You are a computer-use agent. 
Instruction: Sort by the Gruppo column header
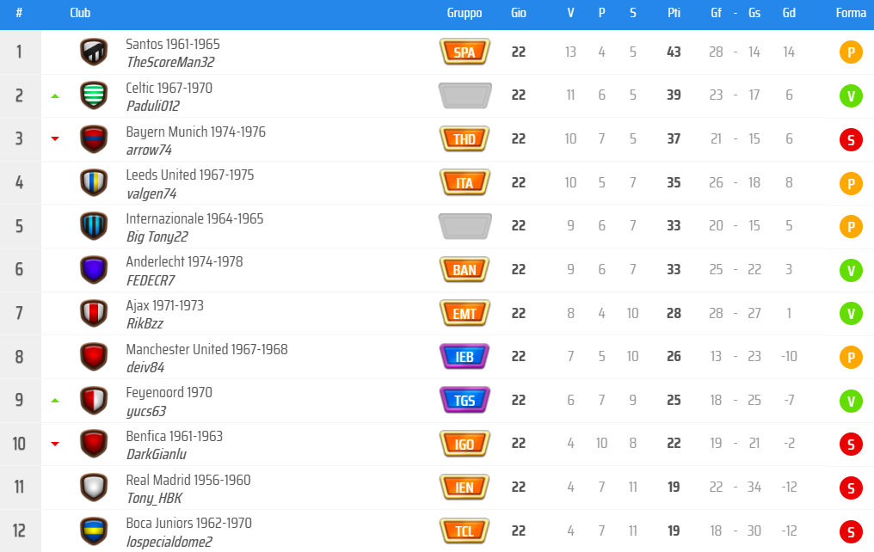(465, 13)
